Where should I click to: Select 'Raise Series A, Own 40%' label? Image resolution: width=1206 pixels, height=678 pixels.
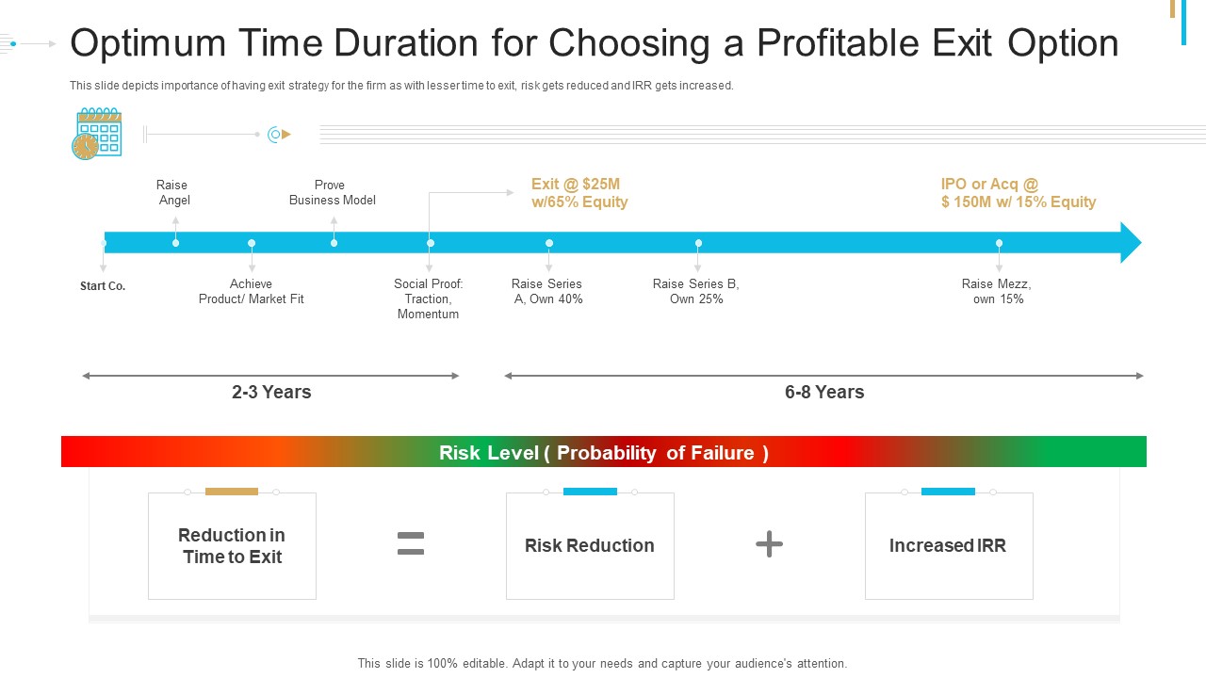pos(547,292)
